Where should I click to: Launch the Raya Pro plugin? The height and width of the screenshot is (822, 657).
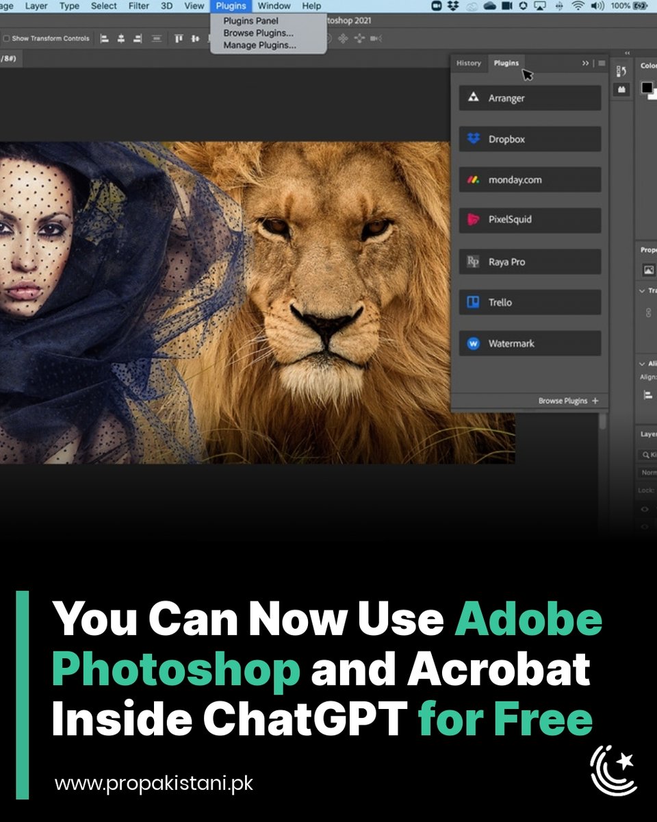point(530,262)
